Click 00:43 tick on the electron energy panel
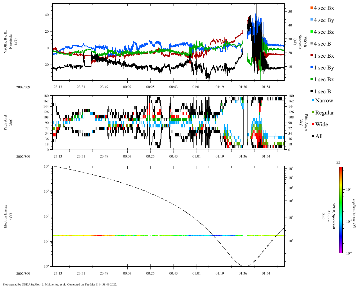 click(174, 273)
